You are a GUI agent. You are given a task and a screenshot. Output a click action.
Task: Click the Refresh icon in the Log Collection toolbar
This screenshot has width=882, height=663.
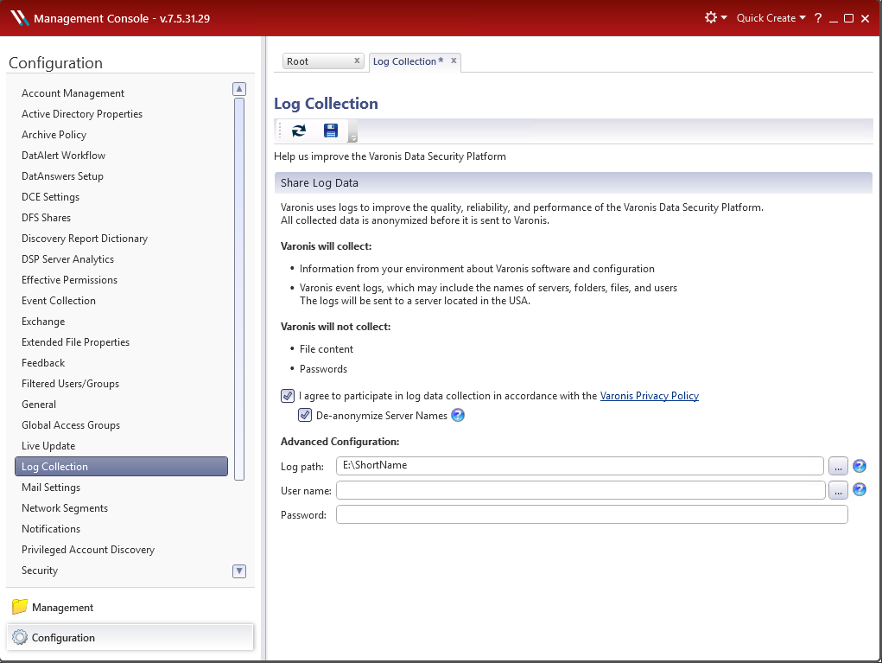point(298,130)
